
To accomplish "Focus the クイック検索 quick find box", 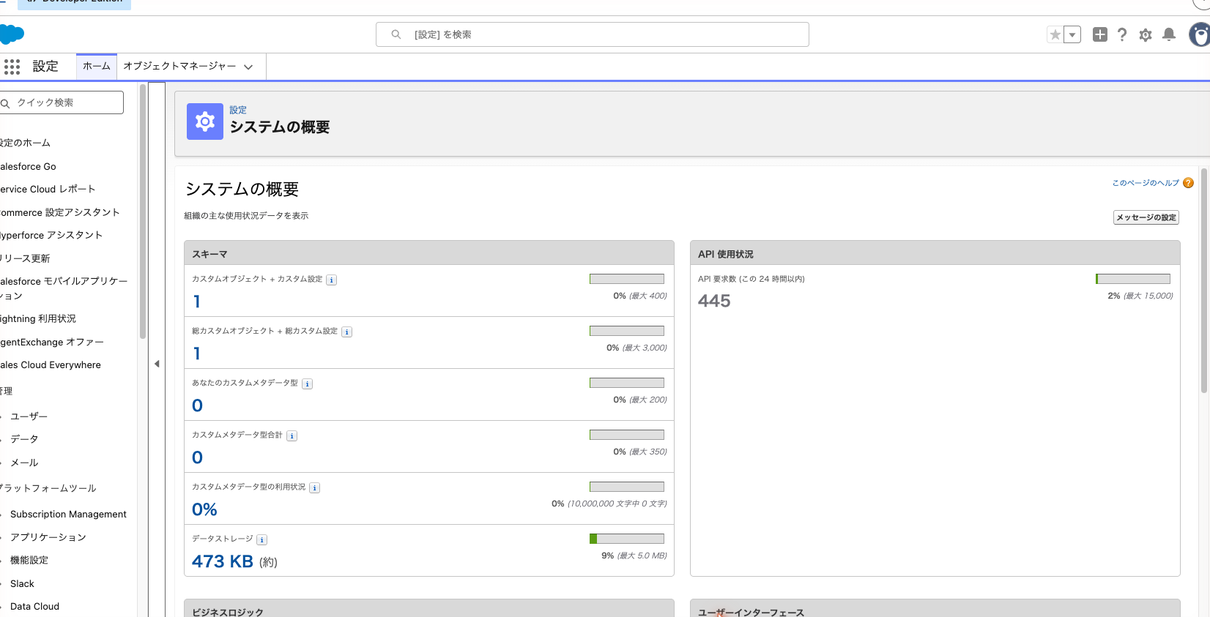I will point(62,102).
